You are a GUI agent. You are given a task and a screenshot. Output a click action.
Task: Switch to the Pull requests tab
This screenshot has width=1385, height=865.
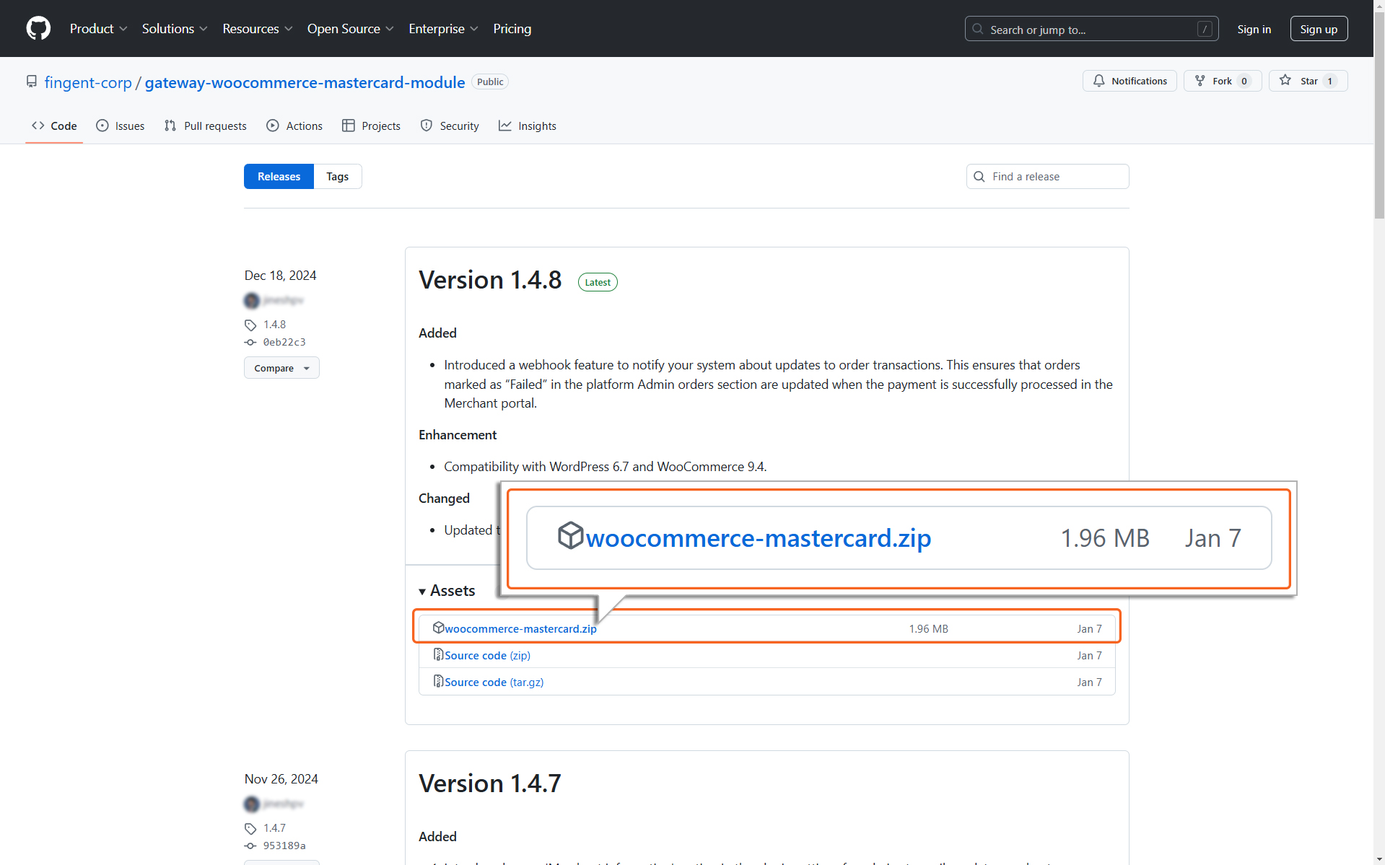[206, 126]
